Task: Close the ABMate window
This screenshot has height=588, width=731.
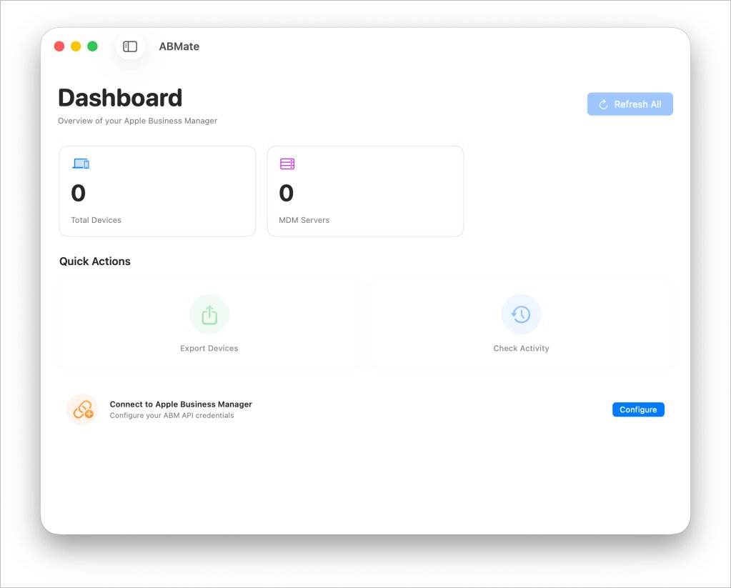Action: [x=59, y=46]
